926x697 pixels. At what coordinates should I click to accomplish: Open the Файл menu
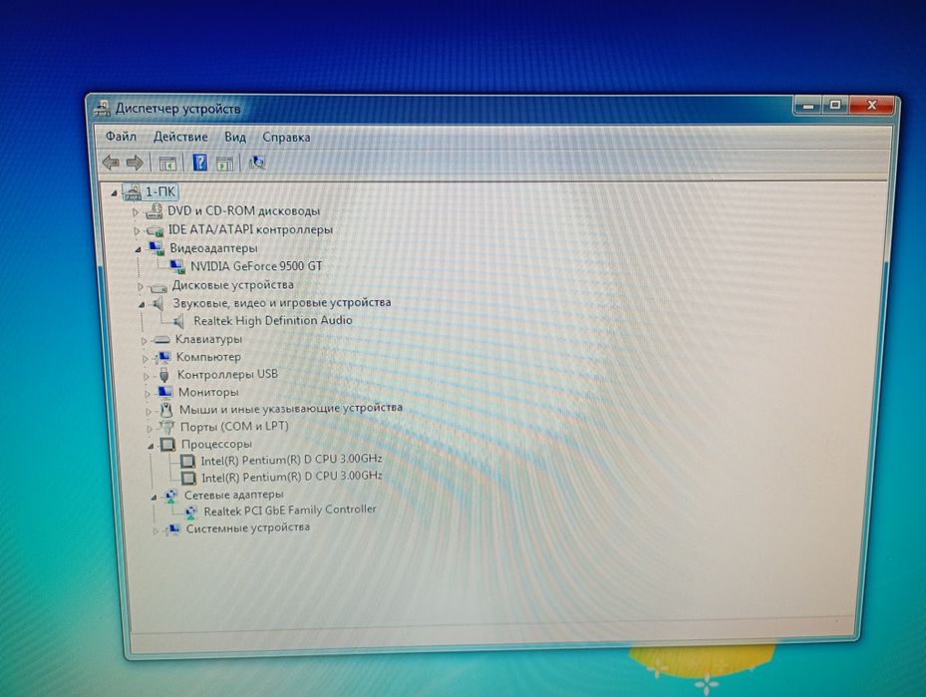tap(121, 137)
